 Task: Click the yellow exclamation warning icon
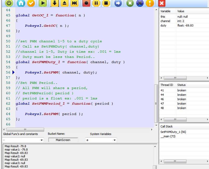pos(150,3)
